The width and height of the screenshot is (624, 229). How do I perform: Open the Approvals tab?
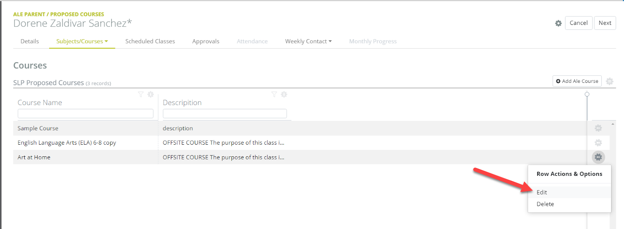206,41
